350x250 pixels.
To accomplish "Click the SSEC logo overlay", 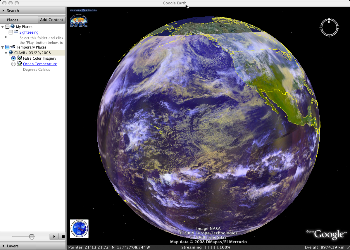I will (79, 21).
